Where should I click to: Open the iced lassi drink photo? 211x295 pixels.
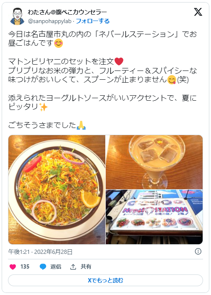[x=154, y=162]
